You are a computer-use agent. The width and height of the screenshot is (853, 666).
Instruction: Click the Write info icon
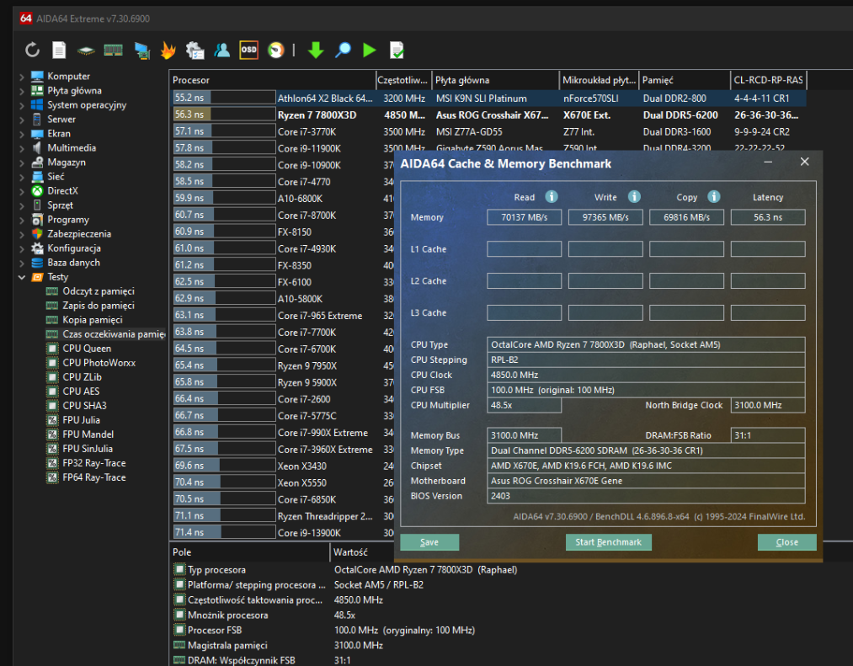tap(634, 196)
